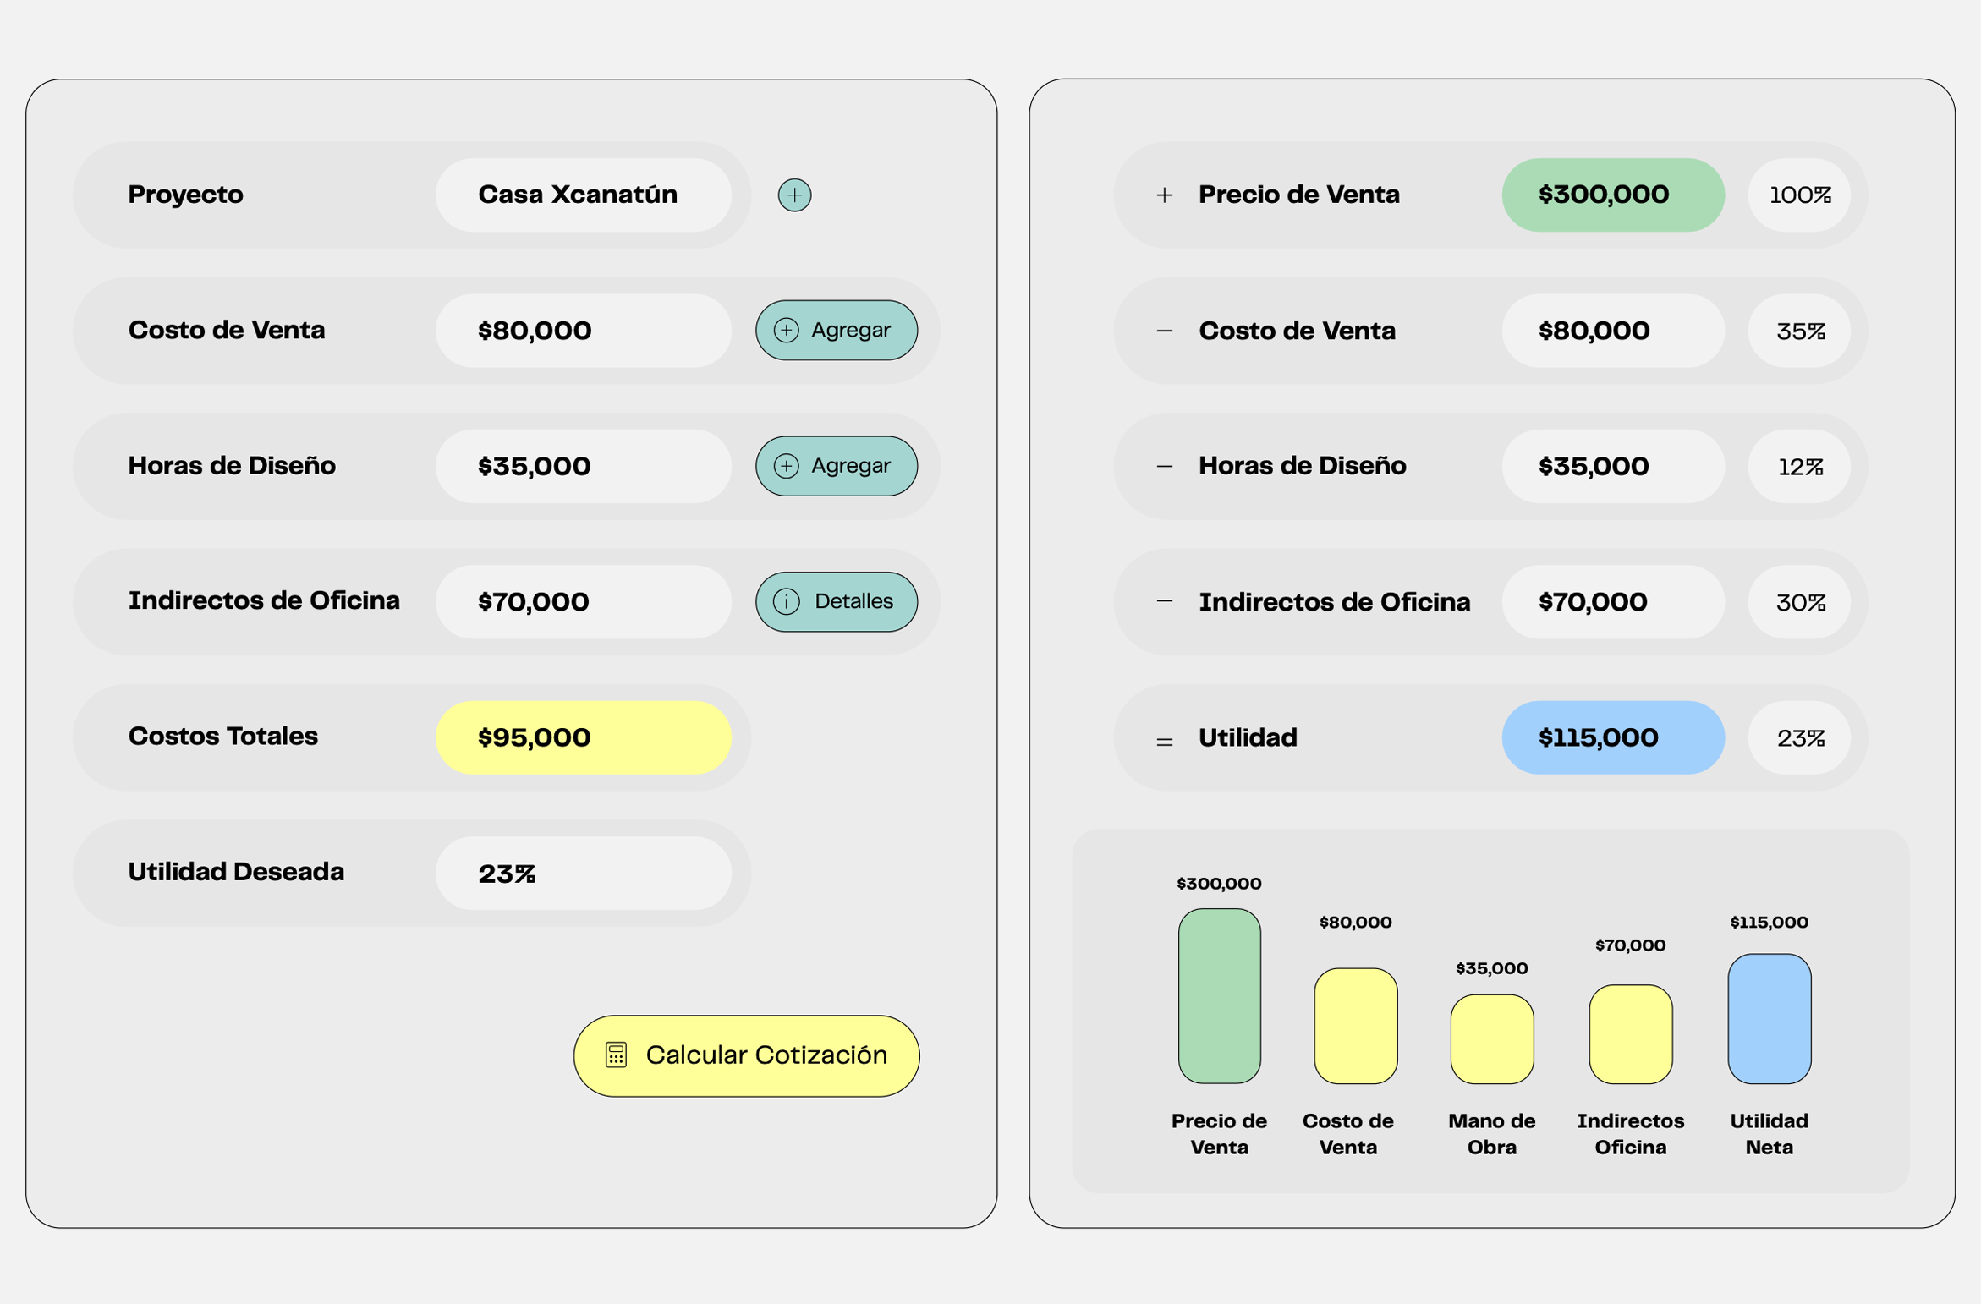Click the equals sign before Utilidad

point(1165,742)
